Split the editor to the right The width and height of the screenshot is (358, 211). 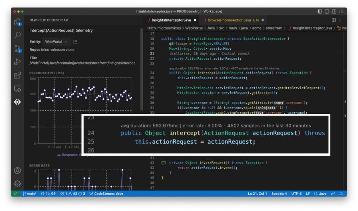[334, 20]
